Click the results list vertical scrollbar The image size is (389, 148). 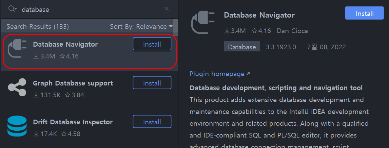pos(176,27)
